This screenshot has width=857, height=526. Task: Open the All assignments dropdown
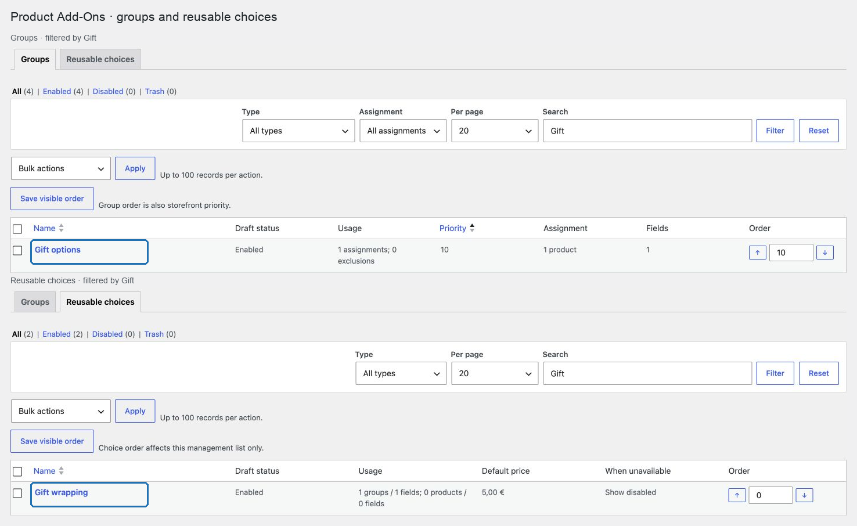403,131
